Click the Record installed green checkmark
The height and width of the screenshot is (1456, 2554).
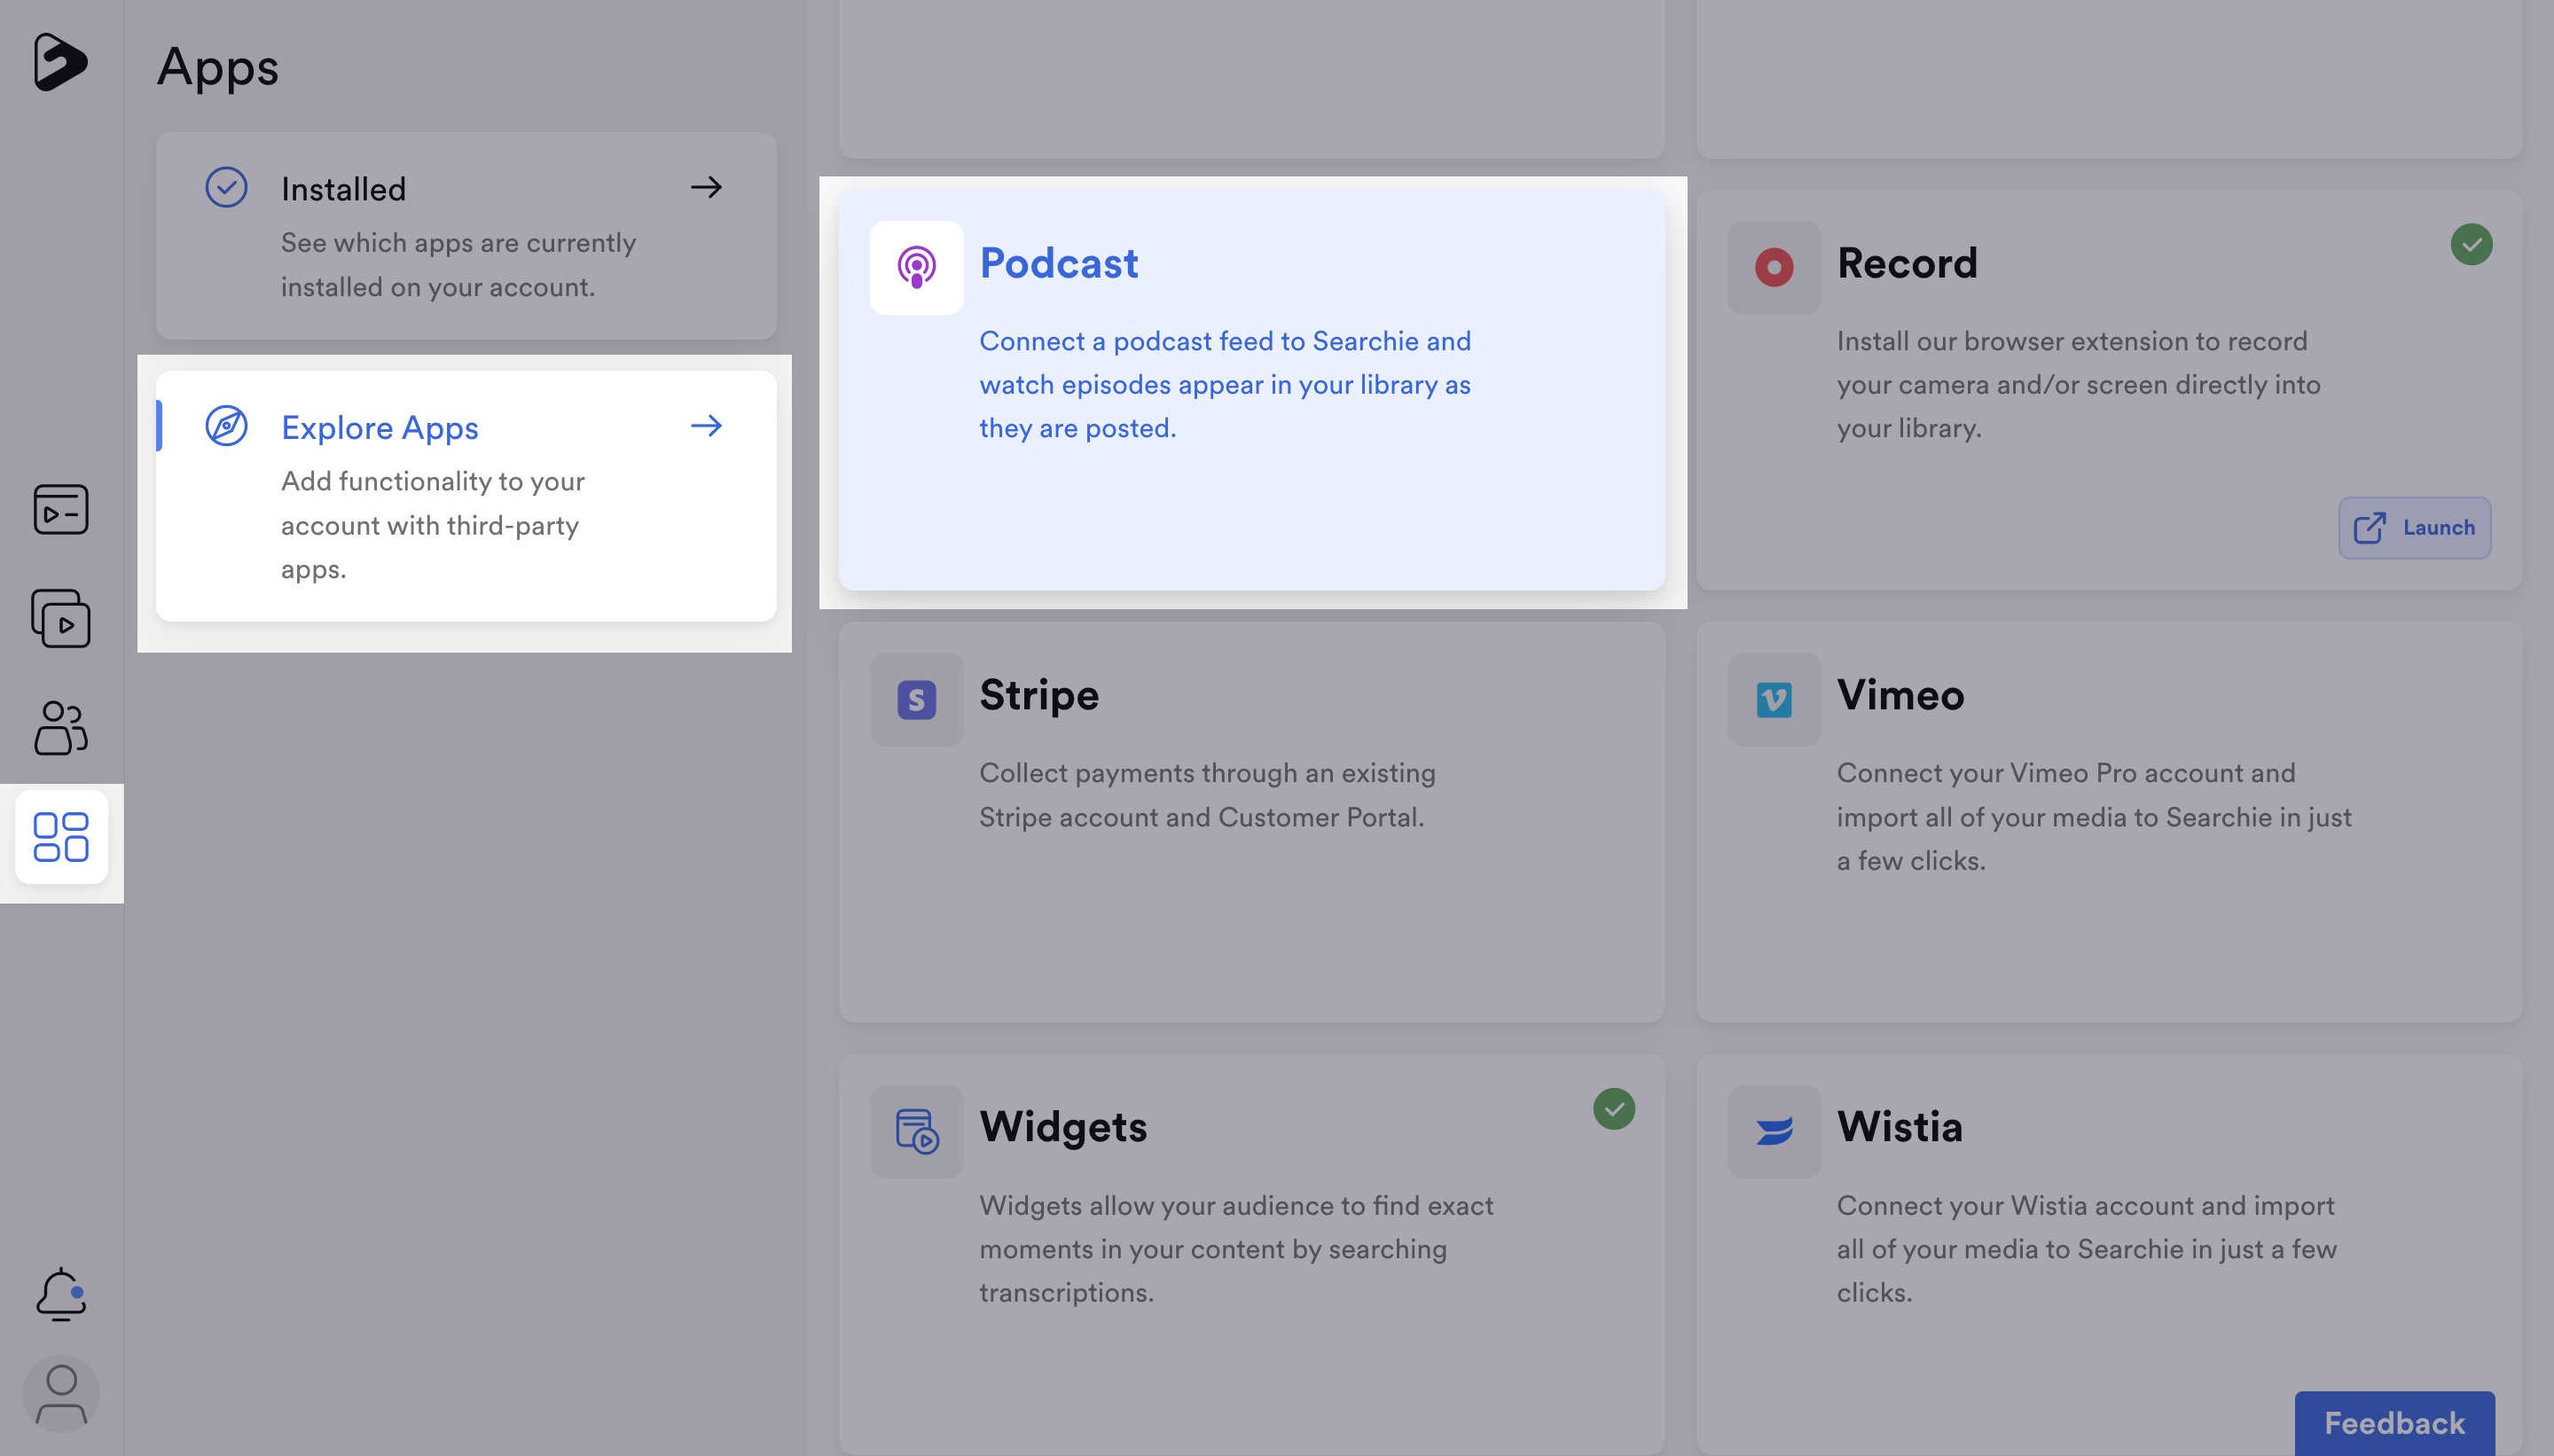pyautogui.click(x=2471, y=244)
